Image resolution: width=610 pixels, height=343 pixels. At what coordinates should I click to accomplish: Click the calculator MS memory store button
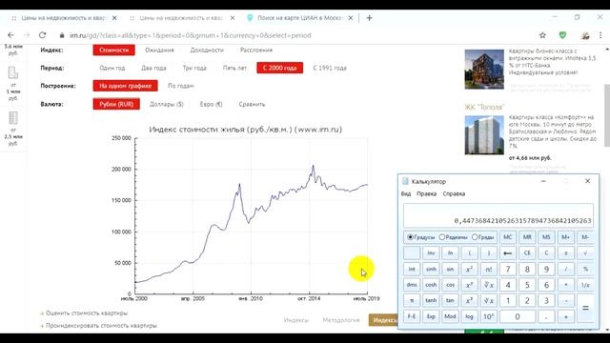(x=546, y=237)
